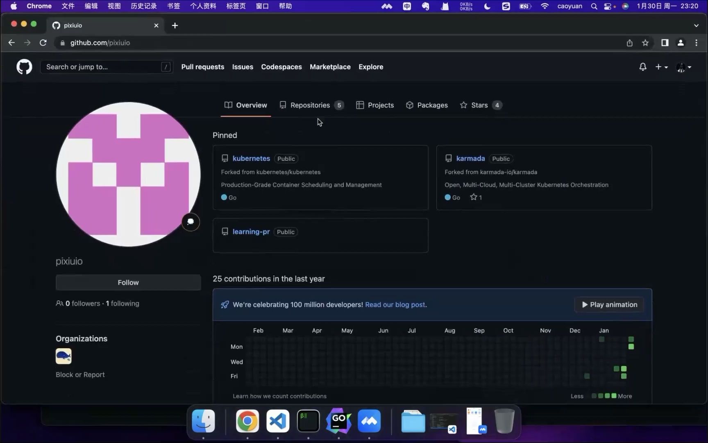Click the GitHub octocat logo

point(24,67)
